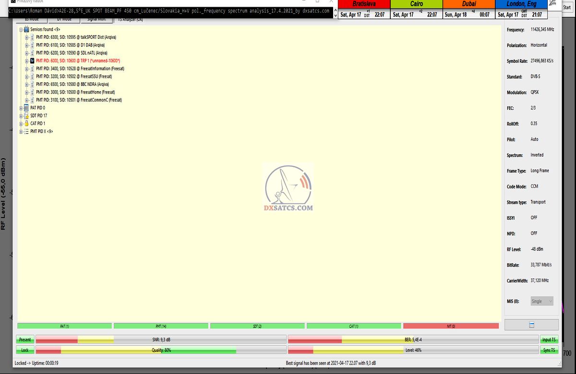Click the padlock icon next to CAT PID 1

(26, 123)
